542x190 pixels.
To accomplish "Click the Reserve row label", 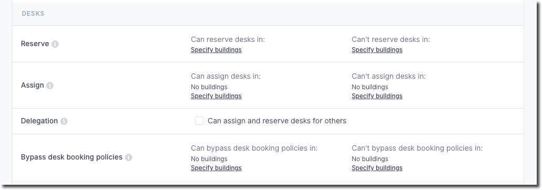I will [35, 44].
